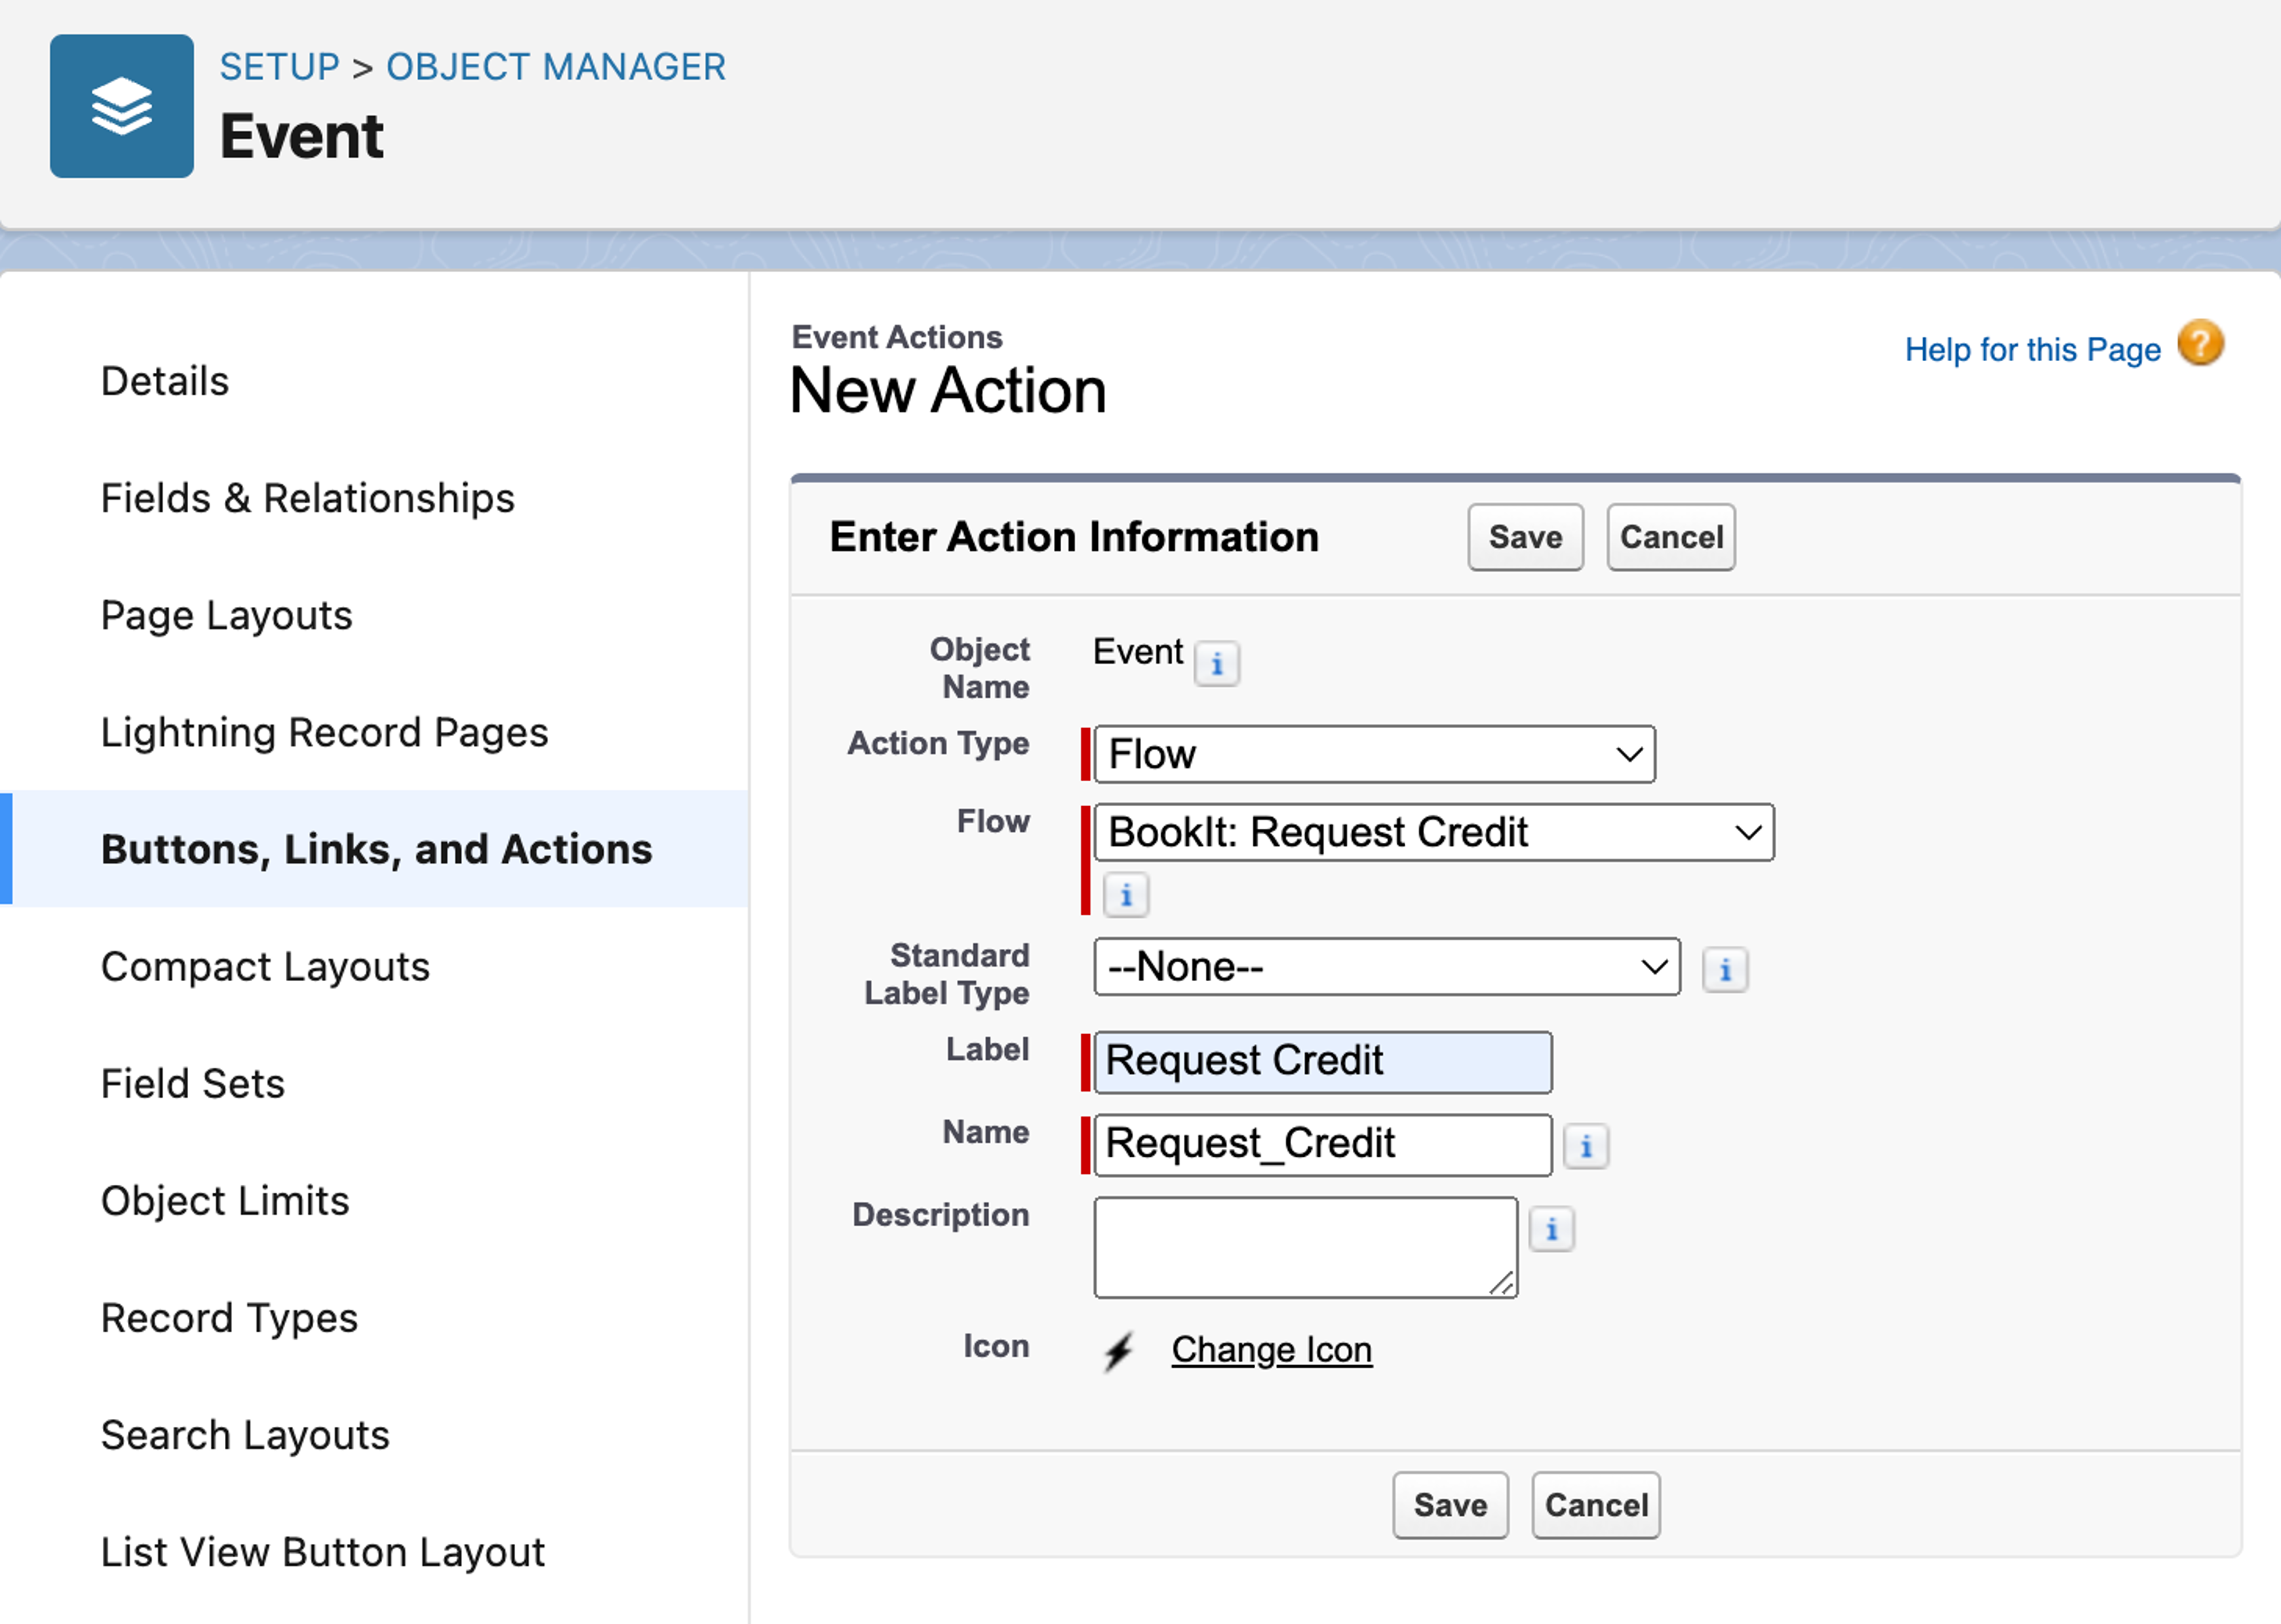Viewport: 2281px width, 1624px height.
Task: Click the OBJECT MANAGER breadcrumb link
Action: [x=555, y=67]
